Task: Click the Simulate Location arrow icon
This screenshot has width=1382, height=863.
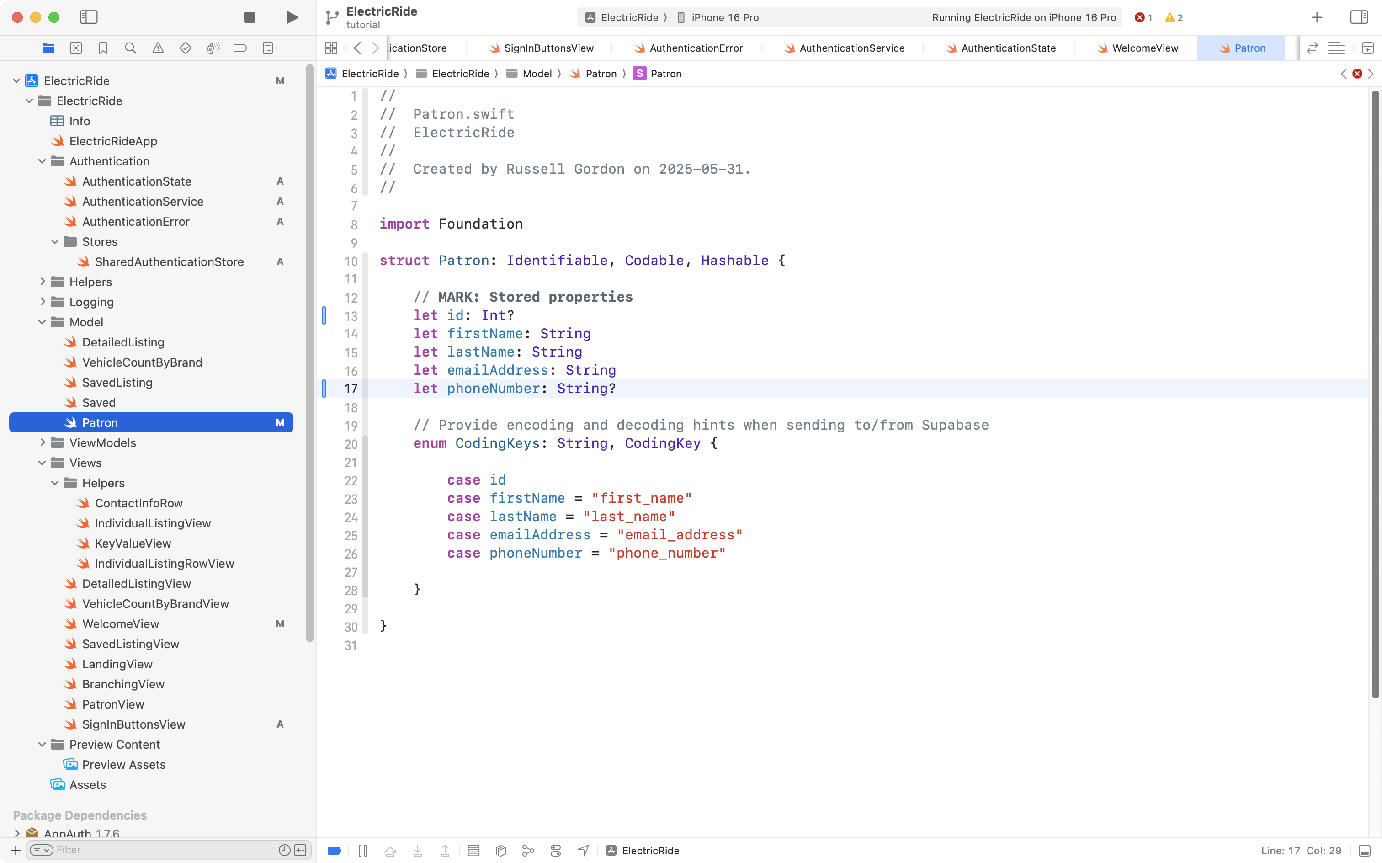Action: (x=583, y=851)
